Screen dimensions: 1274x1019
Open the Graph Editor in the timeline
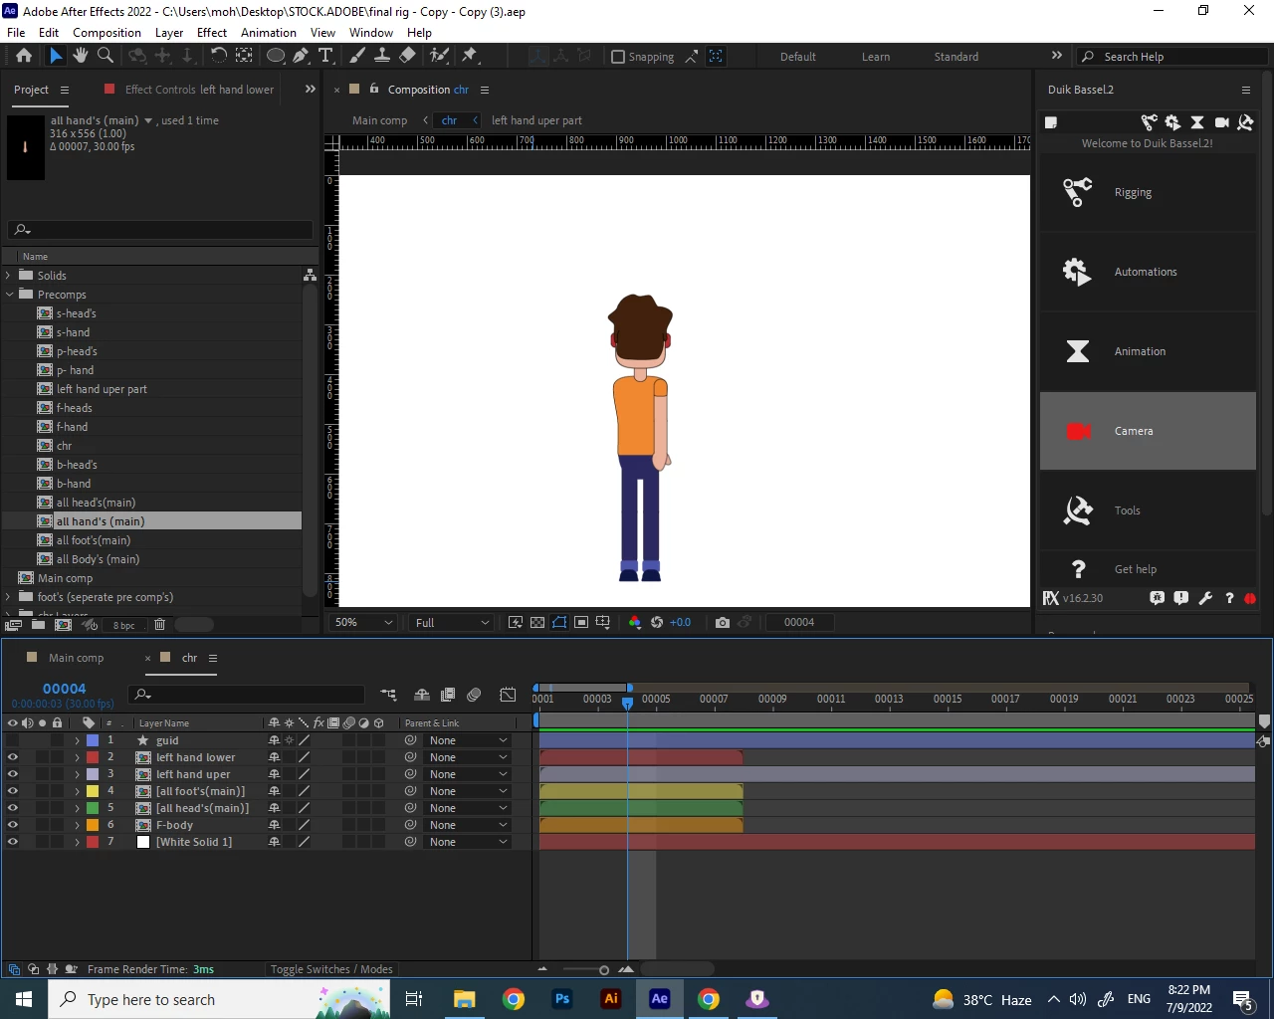pyautogui.click(x=508, y=695)
